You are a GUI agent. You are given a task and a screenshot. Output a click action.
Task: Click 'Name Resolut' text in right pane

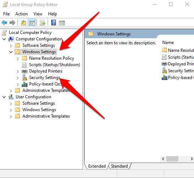coord(181,50)
